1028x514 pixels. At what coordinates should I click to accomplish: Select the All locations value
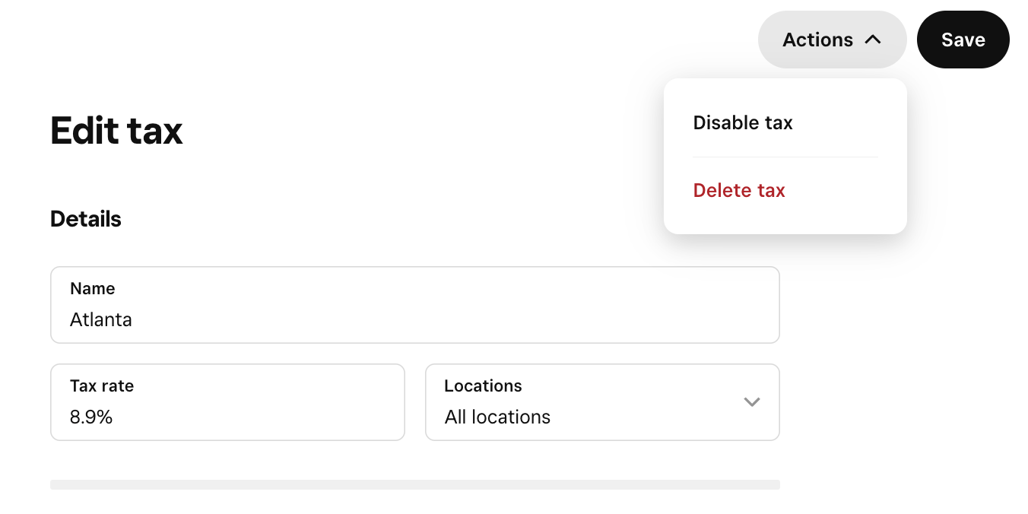point(497,417)
